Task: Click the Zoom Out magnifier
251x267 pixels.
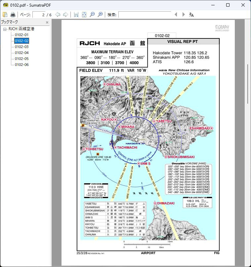Action: pos(92,15)
